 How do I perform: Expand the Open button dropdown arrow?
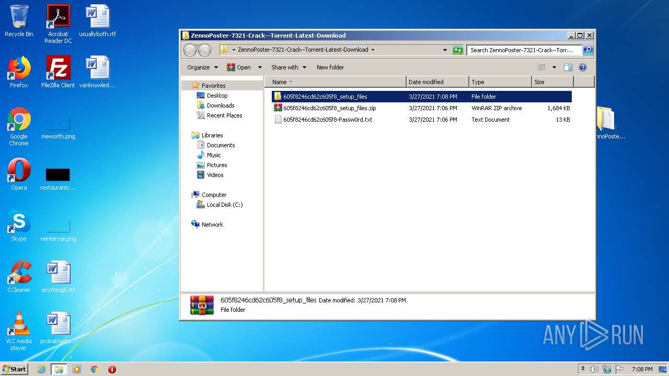coord(260,67)
